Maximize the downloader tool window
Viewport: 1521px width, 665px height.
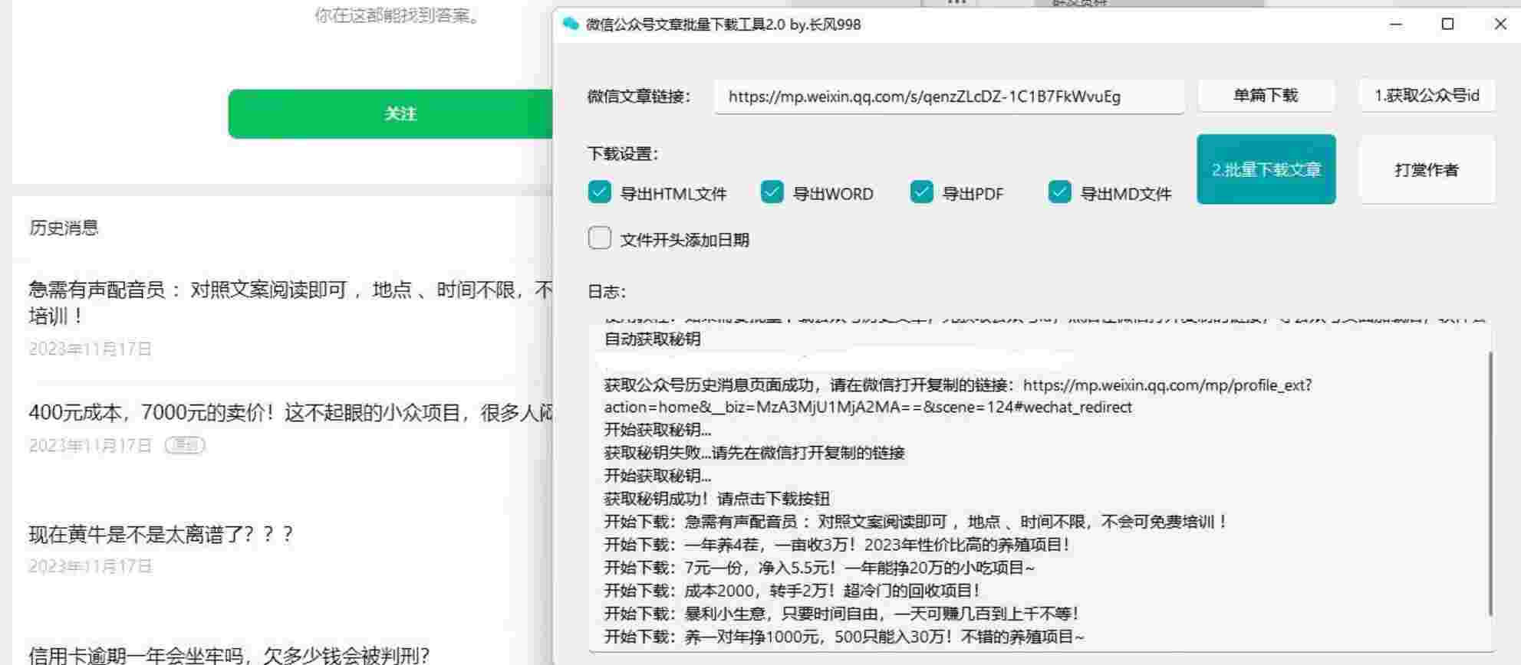tap(1447, 25)
